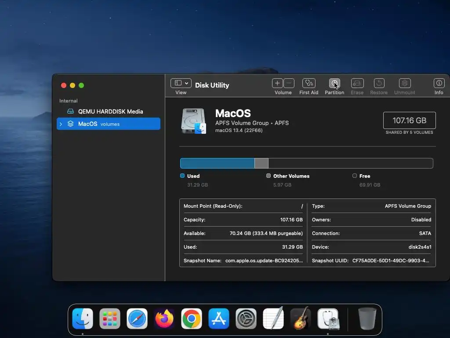This screenshot has width=450, height=338.
Task: Close the Disk Utility window
Action: (x=64, y=85)
